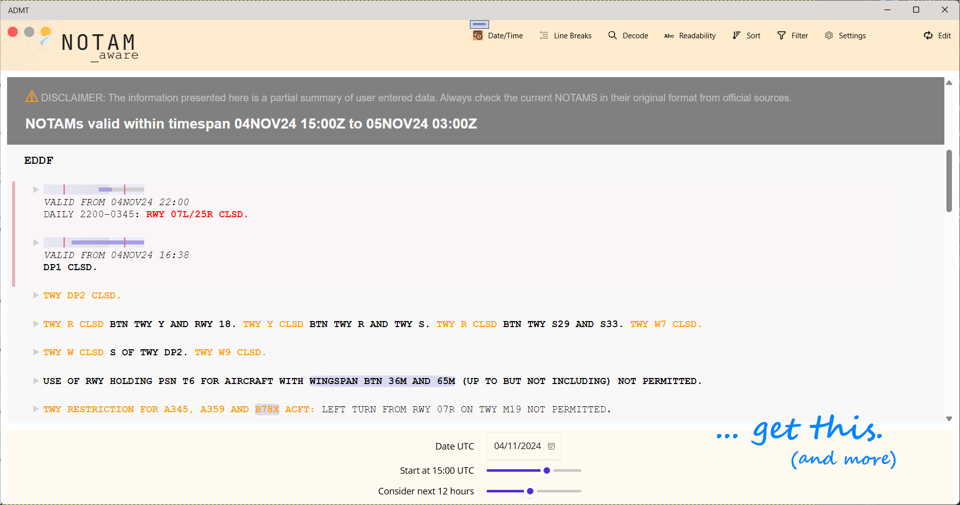Expand the TWY restriction A345 entry
Screen dimensions: 960x505
point(36,409)
